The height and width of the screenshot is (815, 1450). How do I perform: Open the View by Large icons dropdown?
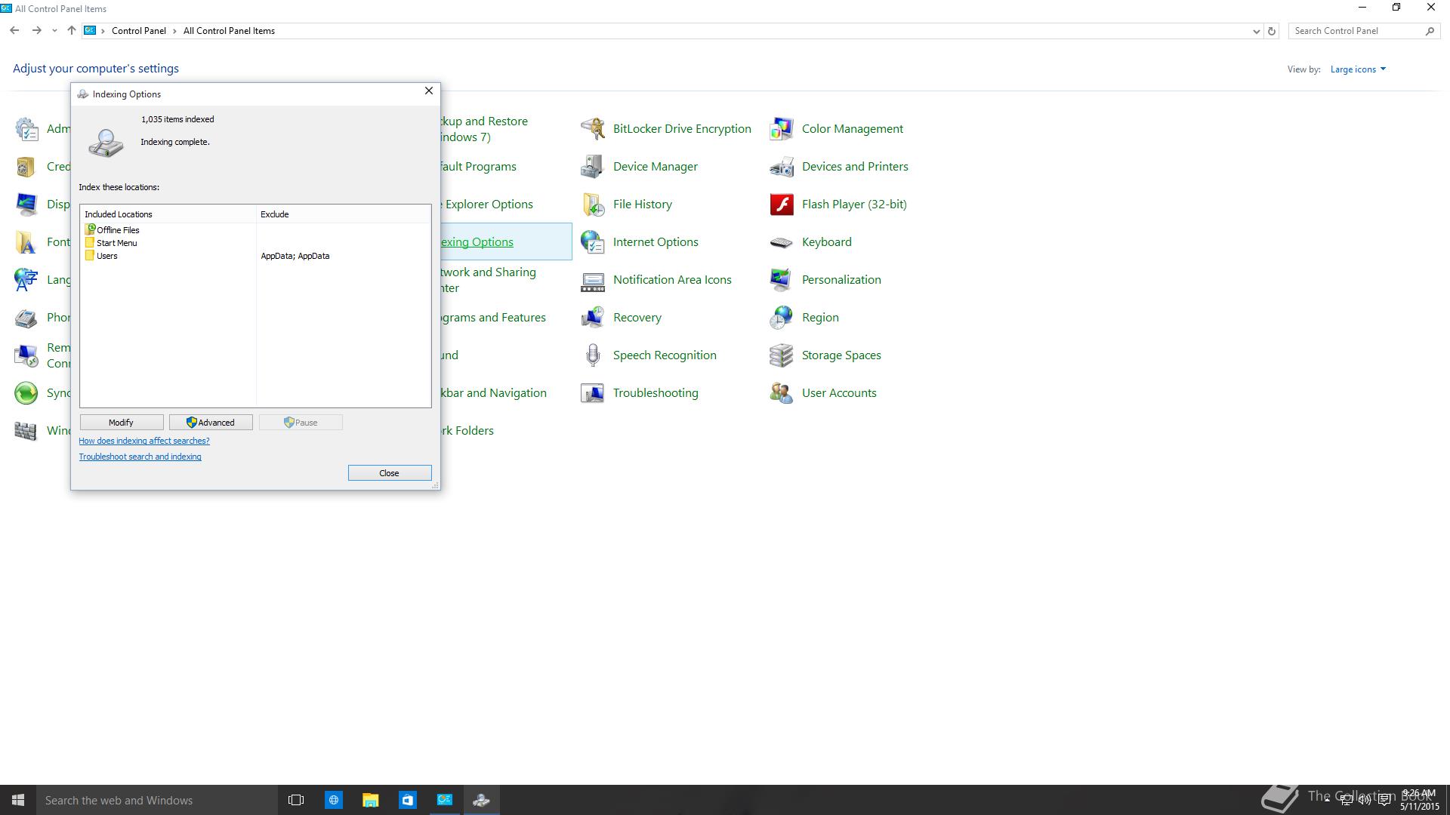click(1358, 69)
